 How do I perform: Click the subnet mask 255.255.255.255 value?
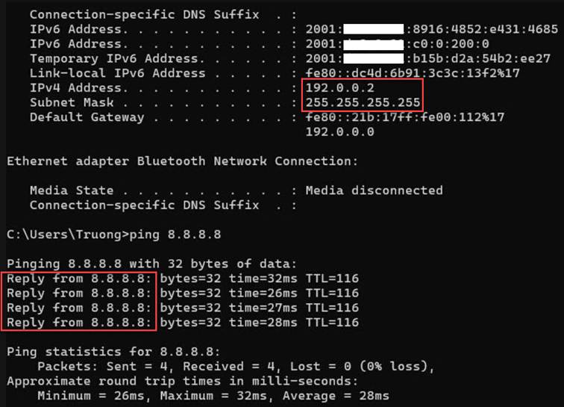tap(363, 103)
